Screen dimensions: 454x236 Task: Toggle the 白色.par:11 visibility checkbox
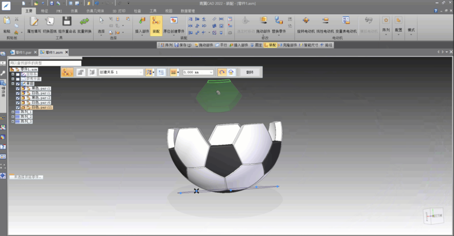click(x=18, y=107)
